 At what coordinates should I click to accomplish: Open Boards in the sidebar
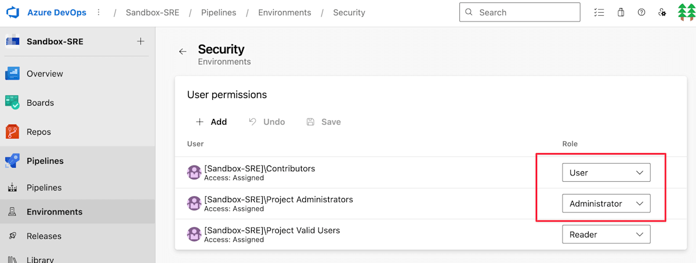[x=78, y=103]
